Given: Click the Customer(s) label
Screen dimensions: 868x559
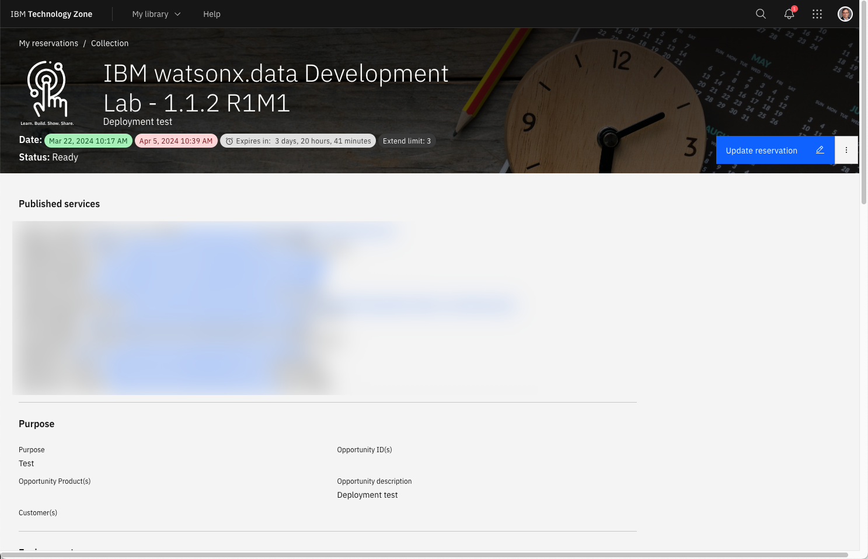Looking at the screenshot, I should click(38, 512).
